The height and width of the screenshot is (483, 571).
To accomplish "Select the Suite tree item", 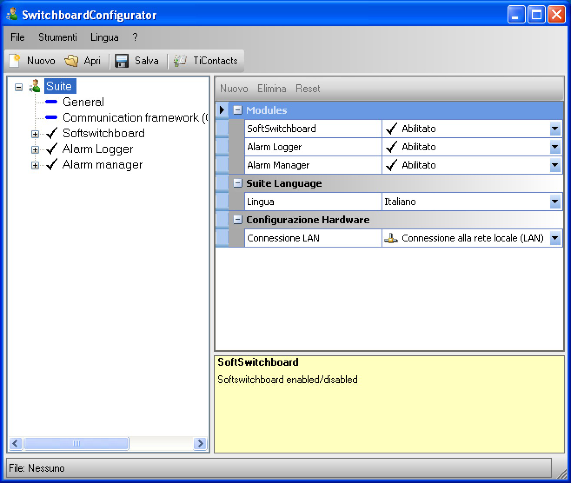I will tap(60, 86).
